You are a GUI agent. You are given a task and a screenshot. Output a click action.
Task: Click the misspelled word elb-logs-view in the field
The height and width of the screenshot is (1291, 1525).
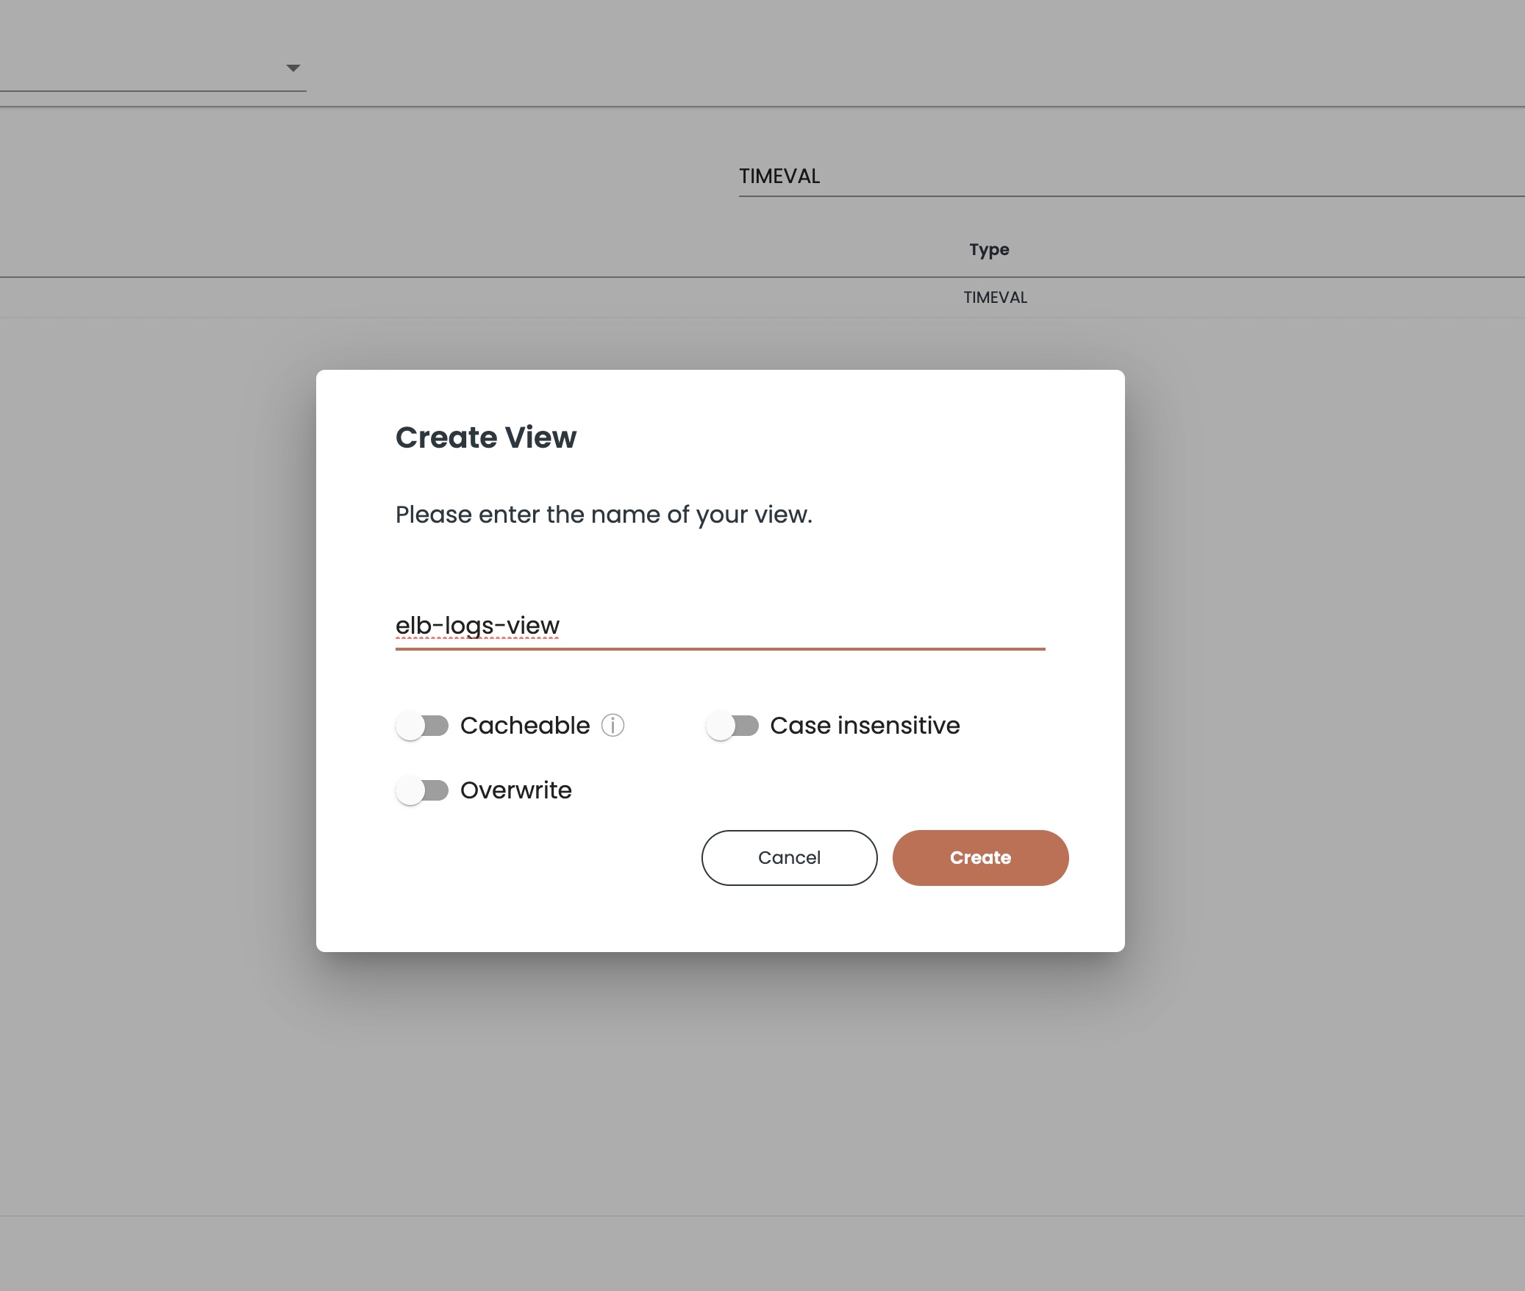click(x=477, y=626)
